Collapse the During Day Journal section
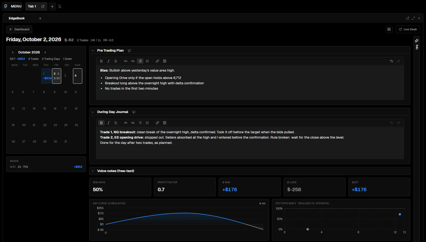Viewport: 426px width, 242px height. pyautogui.click(x=93, y=112)
